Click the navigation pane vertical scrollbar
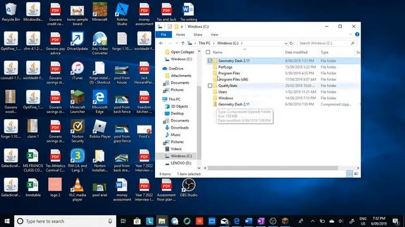The height and width of the screenshot is (227, 405). (x=199, y=123)
